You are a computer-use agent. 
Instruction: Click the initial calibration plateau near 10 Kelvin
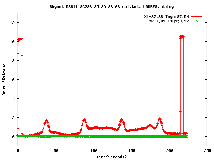[x=20, y=39]
